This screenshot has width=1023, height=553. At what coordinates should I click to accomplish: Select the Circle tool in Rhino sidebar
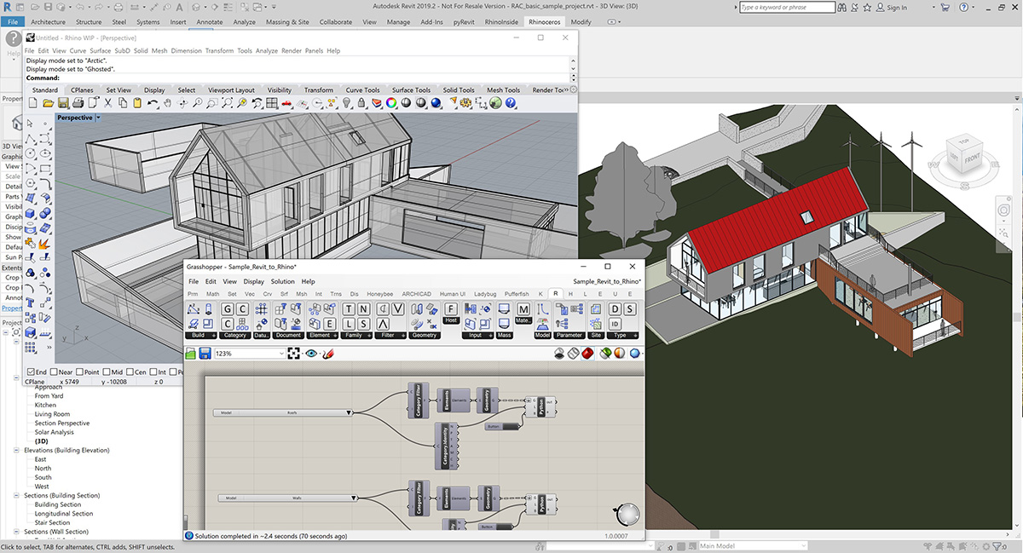point(31,153)
